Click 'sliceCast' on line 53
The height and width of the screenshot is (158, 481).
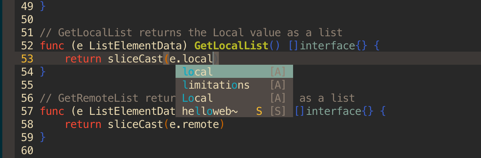[x=136, y=59]
